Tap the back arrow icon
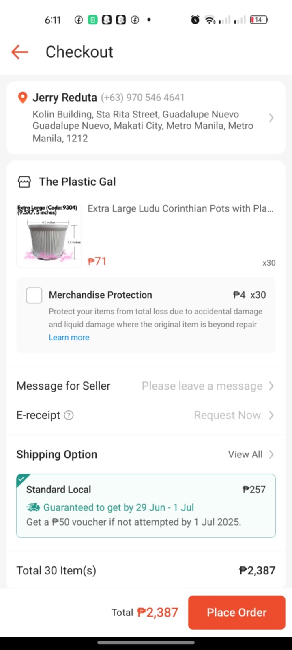The height and width of the screenshot is (650, 292). [19, 52]
